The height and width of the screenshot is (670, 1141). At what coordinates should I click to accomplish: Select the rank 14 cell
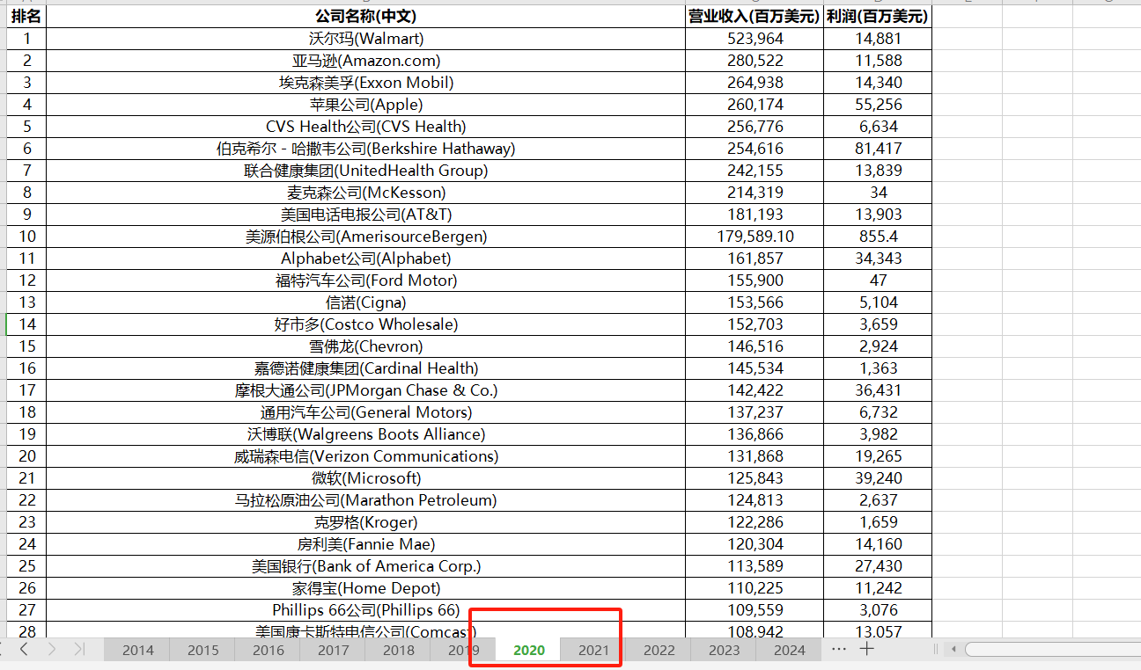coord(26,324)
